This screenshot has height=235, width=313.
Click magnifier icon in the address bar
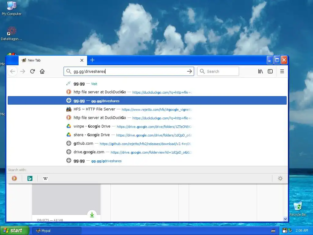pyautogui.click(x=69, y=71)
